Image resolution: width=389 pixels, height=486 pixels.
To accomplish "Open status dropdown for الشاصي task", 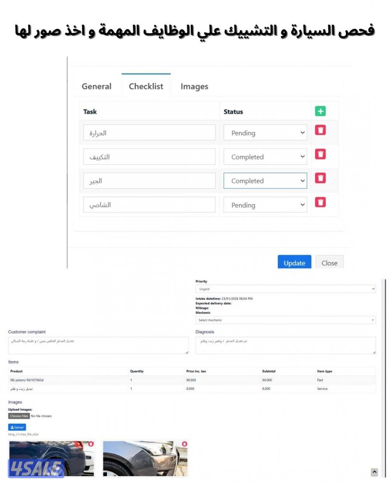I will coord(265,205).
